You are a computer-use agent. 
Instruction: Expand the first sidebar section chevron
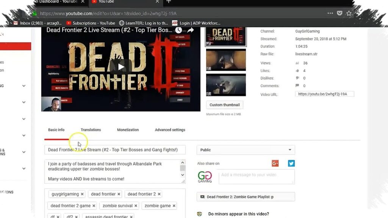(x=24, y=86)
